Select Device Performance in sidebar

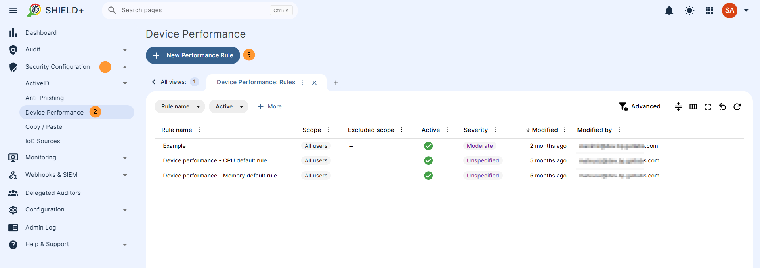point(77,112)
